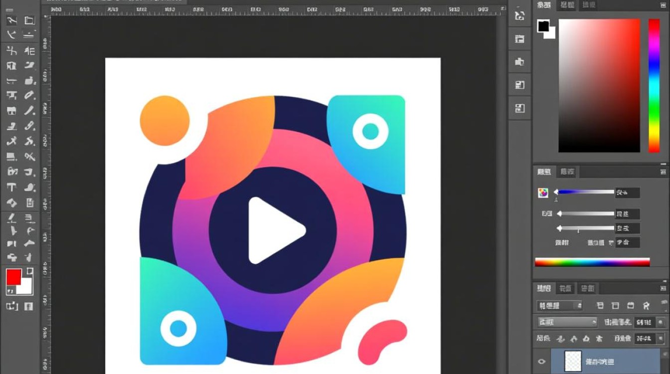This screenshot has width=670, height=374.
Task: Open the bottom icon in the collapsed panel dock
Action: click(519, 108)
